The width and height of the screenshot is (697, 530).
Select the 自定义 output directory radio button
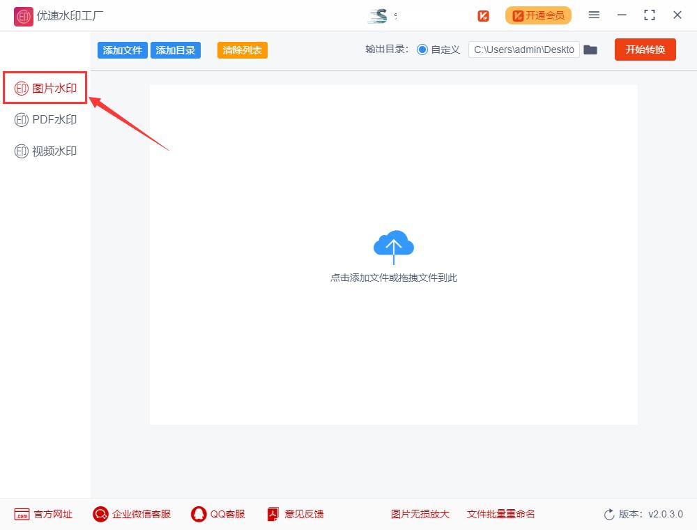(424, 50)
